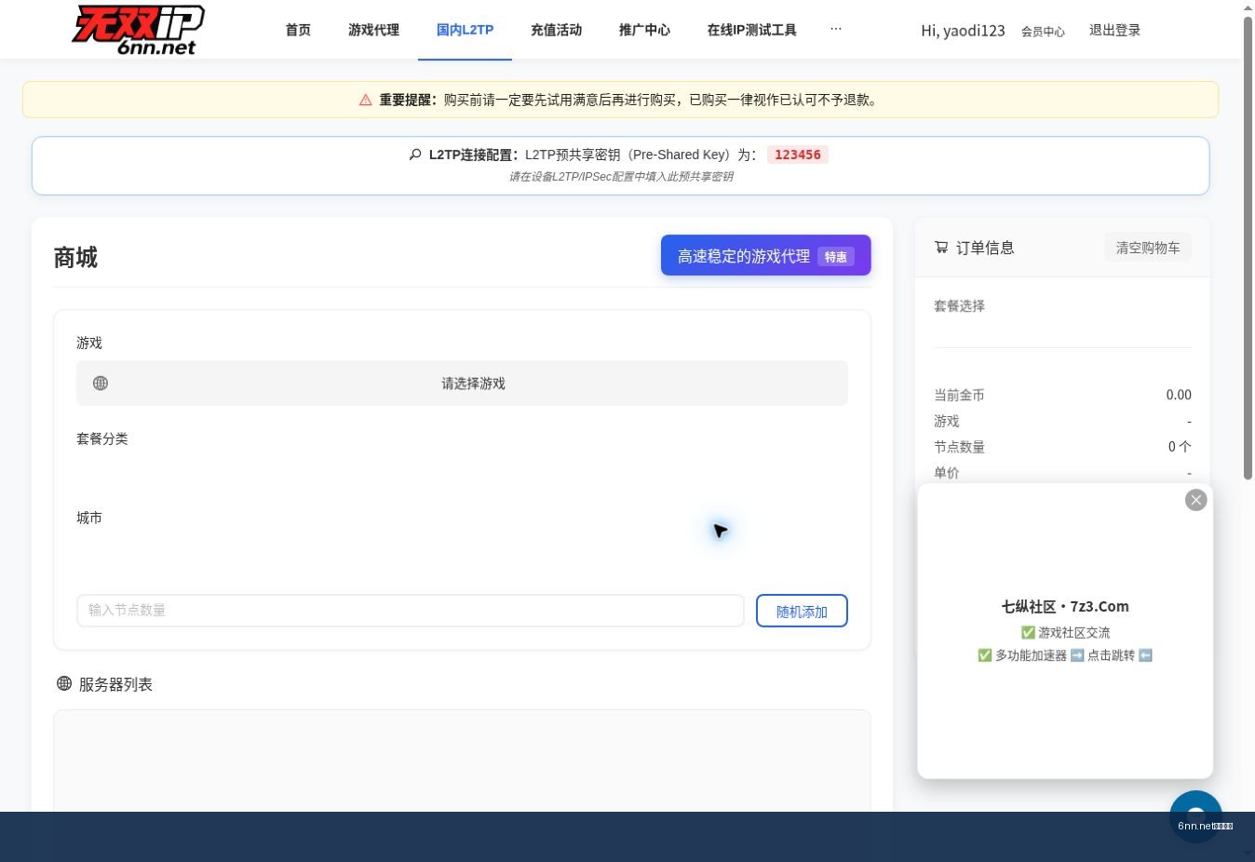The image size is (1255, 862).
Task: Click the 点击跳转 text in the popup
Action: pyautogui.click(x=1111, y=655)
